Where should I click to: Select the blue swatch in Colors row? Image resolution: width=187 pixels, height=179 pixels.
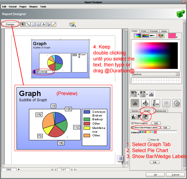click(x=140, y=132)
